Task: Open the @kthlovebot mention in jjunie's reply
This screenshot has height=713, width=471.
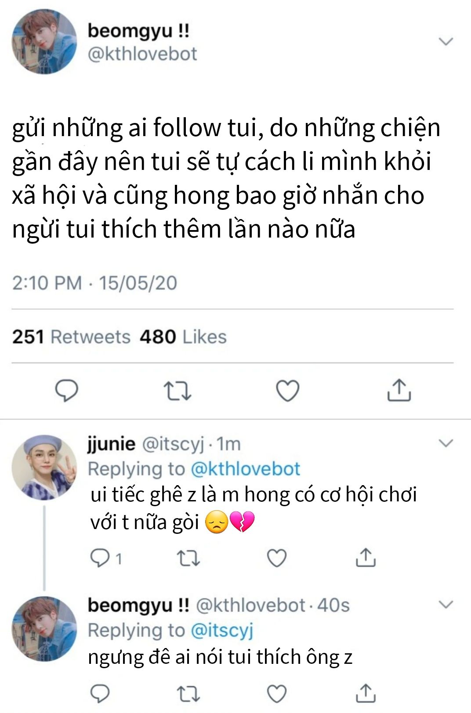Action: click(x=245, y=469)
